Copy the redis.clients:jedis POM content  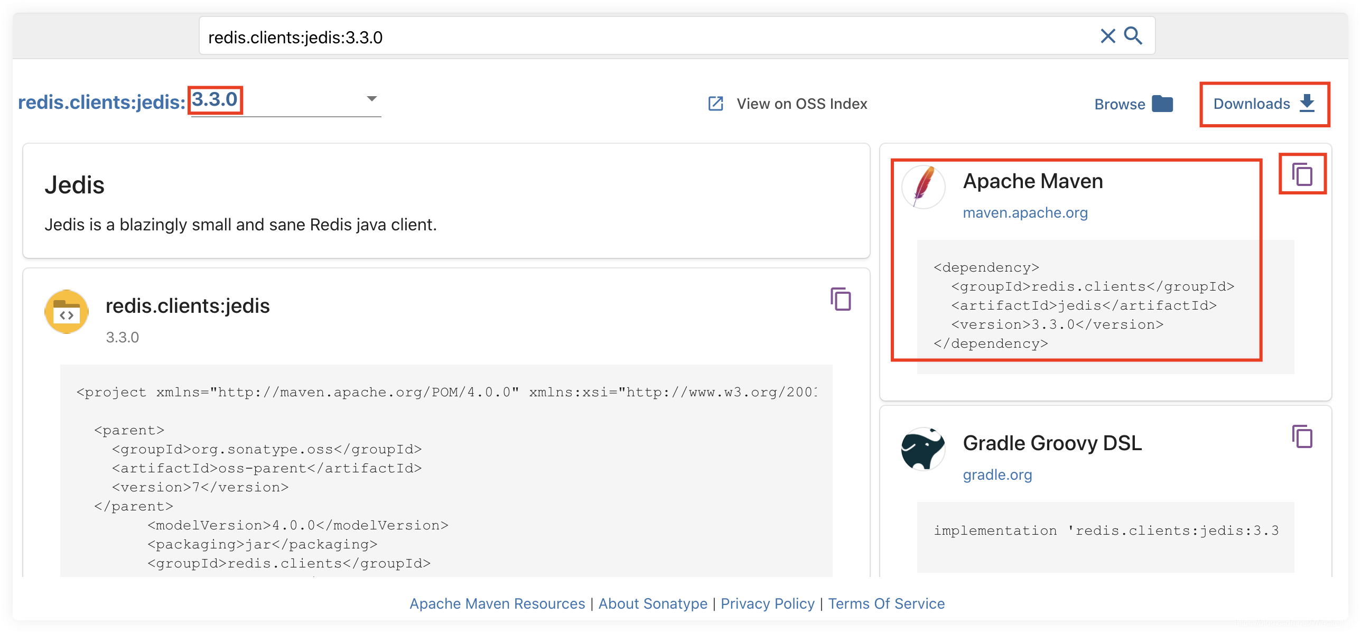pos(841,299)
